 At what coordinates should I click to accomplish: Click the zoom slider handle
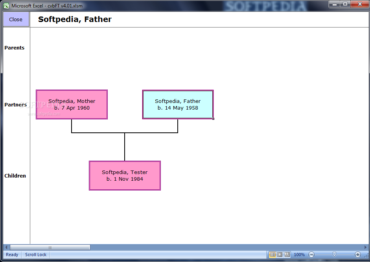coord(334,254)
